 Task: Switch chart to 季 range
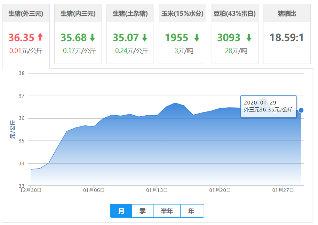142,211
